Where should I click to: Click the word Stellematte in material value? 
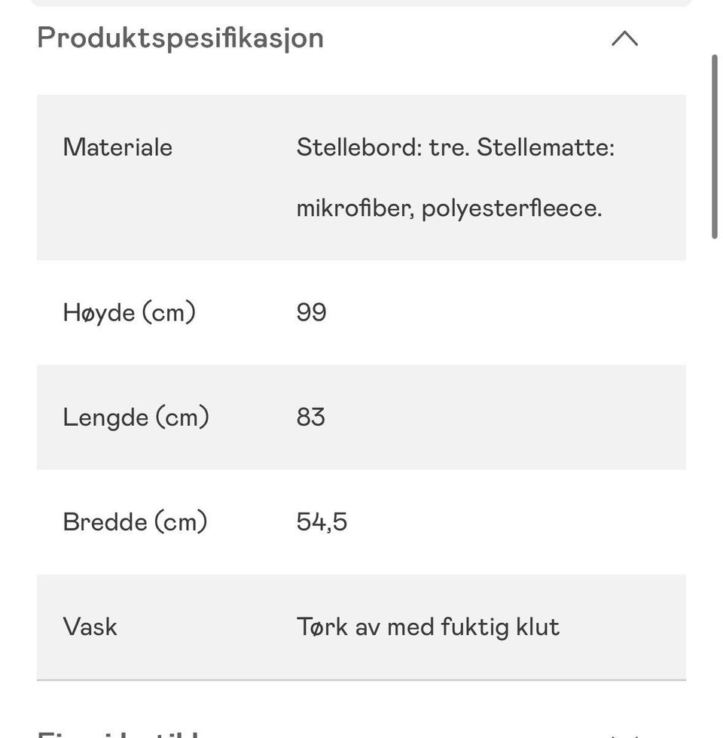[x=545, y=147]
